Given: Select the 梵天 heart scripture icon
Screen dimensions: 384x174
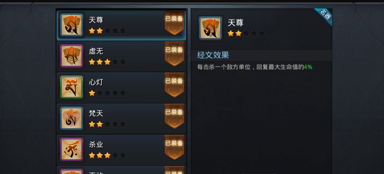Looking at the screenshot, I should pyautogui.click(x=72, y=118).
